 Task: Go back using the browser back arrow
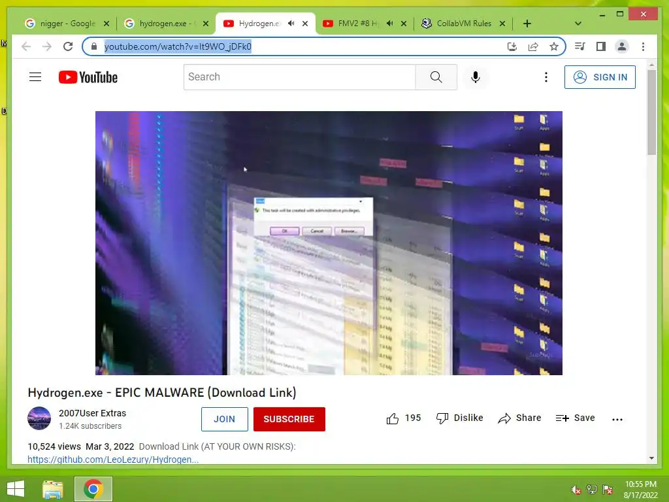click(26, 46)
